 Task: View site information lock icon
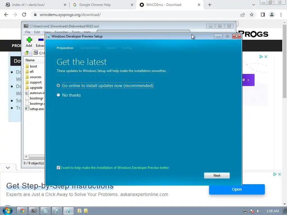coord(35,15)
